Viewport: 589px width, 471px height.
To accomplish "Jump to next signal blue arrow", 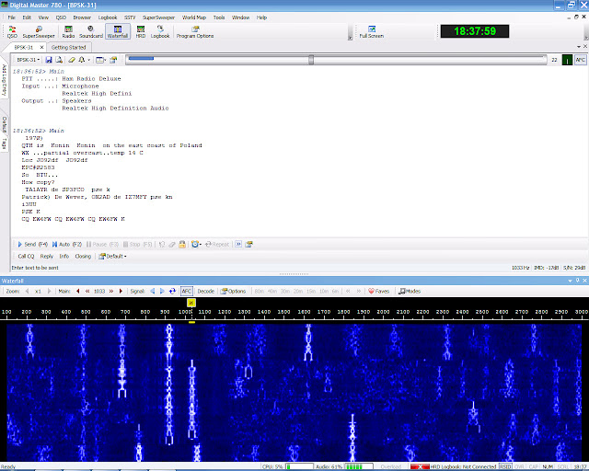I will pos(162,291).
